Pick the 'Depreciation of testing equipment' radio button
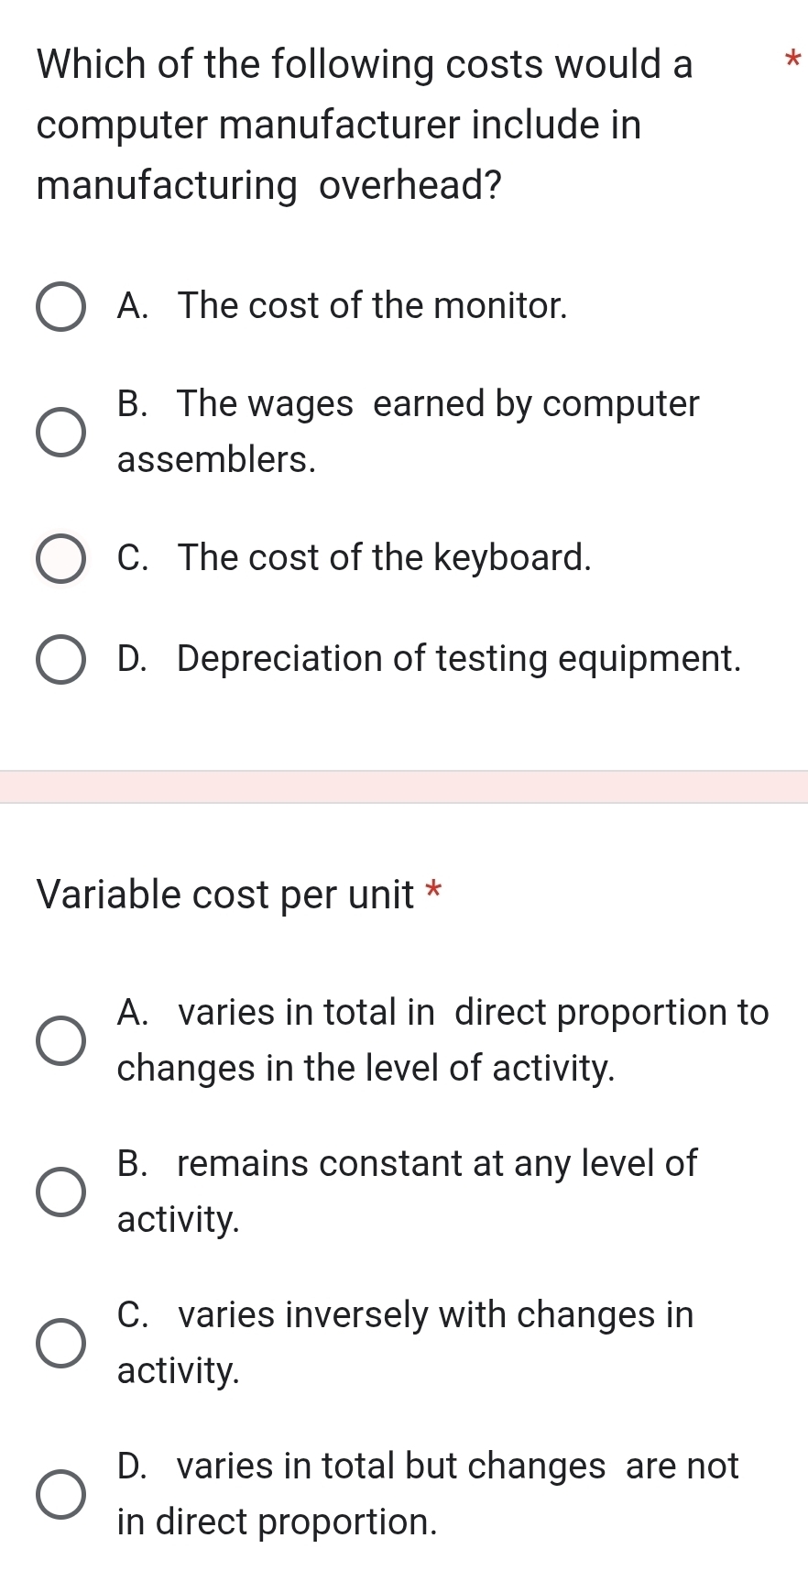808x1571 pixels. pos(61,660)
